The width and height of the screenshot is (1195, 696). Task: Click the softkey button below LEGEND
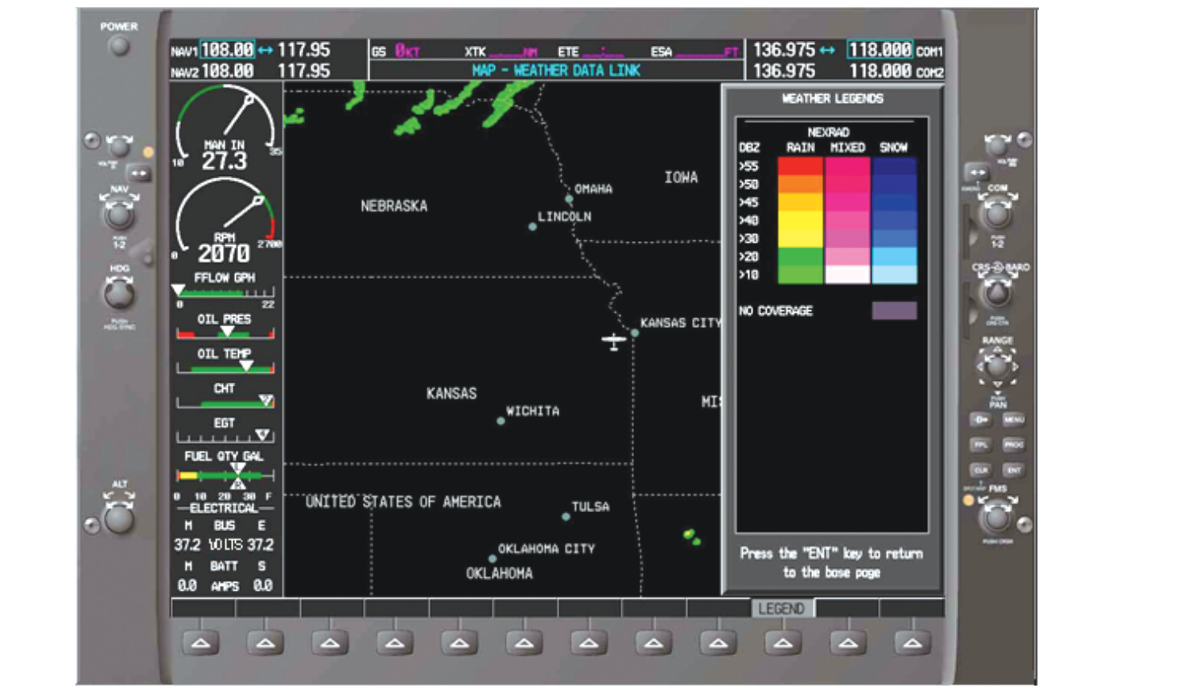point(782,643)
